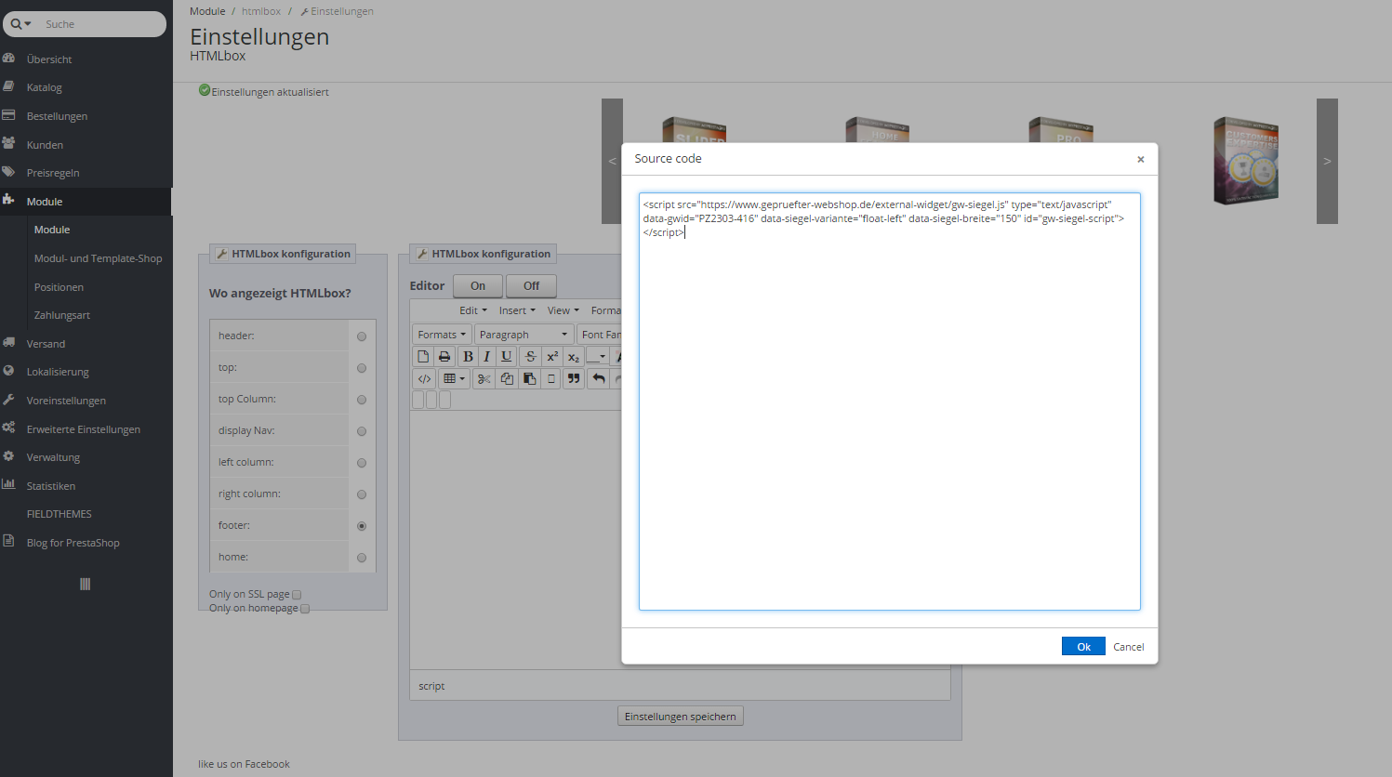Open the editor Insert menu

pos(517,310)
